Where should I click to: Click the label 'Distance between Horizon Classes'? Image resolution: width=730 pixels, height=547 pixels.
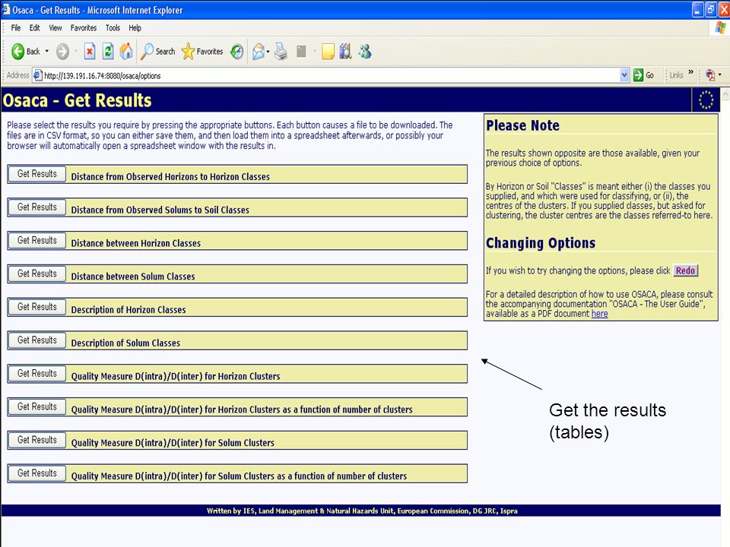136,243
